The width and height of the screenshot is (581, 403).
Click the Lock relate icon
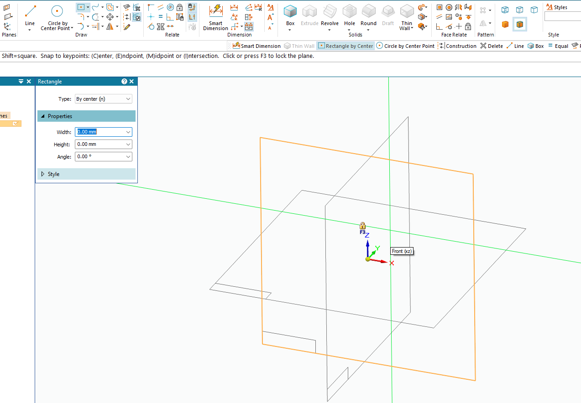click(x=180, y=7)
